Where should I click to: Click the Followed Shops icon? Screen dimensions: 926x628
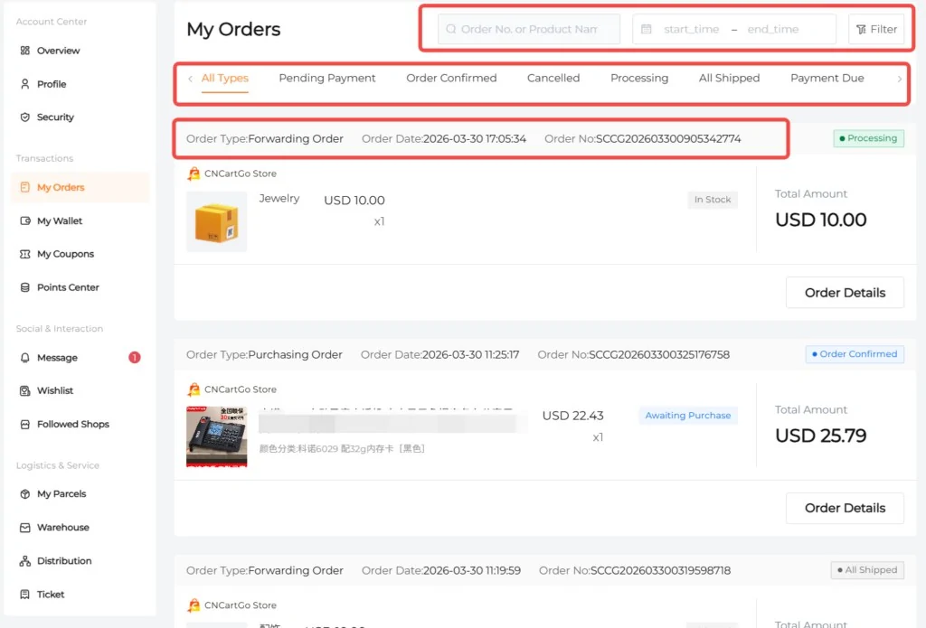24,425
